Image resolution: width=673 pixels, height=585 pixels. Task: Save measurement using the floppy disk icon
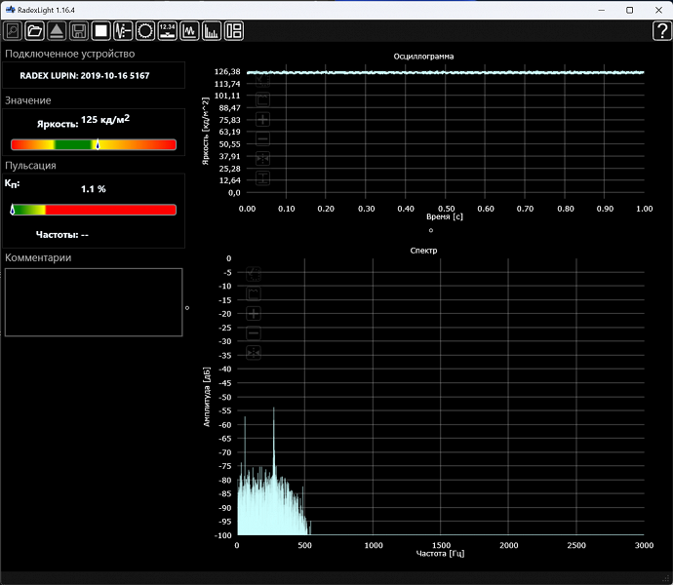tap(78, 30)
